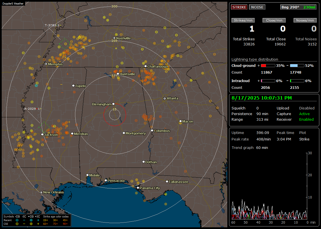Select the Huntsville city dot marker
The width and height of the screenshot is (321, 229).
point(118,74)
